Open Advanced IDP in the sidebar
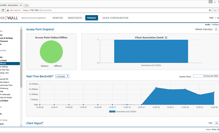The height and width of the screenshot is (133, 219). click(x=4, y=79)
